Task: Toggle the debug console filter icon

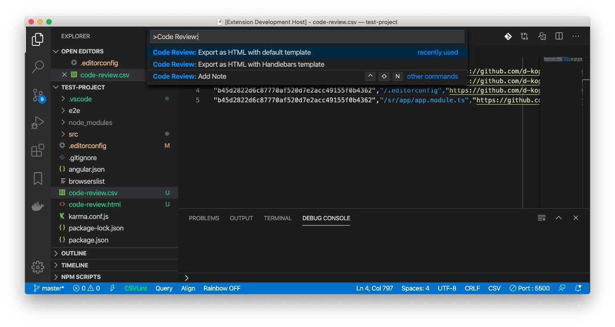Action: pyautogui.click(x=541, y=218)
